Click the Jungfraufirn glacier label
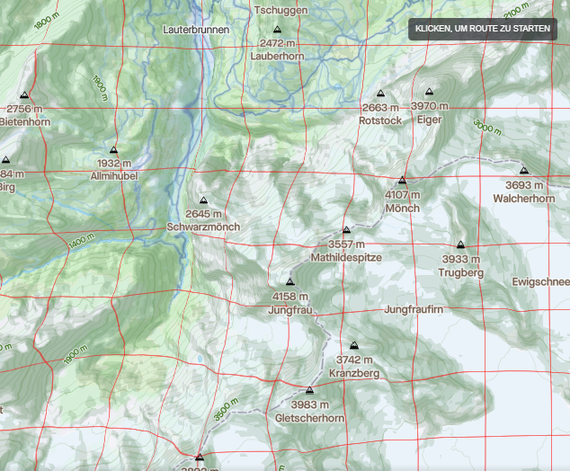The image size is (570, 471). pyautogui.click(x=414, y=310)
